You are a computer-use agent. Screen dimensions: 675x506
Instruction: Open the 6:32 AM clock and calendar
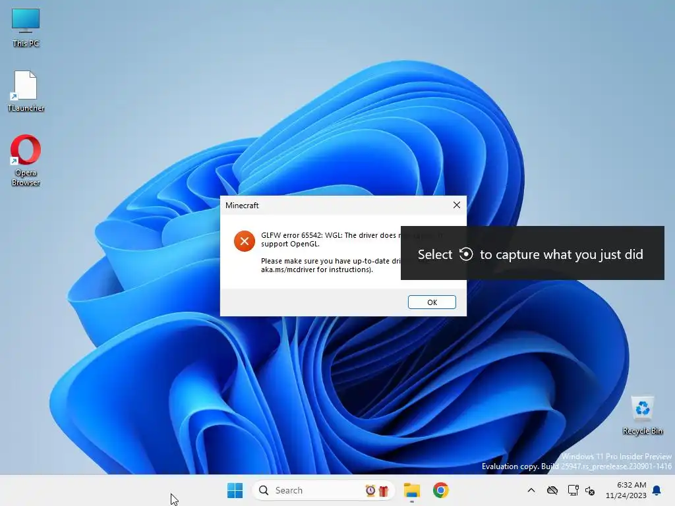626,490
